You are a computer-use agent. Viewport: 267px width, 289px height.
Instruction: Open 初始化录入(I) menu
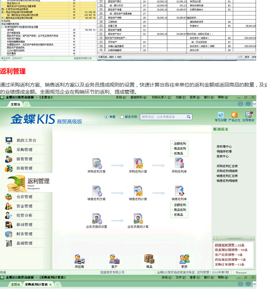(x=161, y=97)
